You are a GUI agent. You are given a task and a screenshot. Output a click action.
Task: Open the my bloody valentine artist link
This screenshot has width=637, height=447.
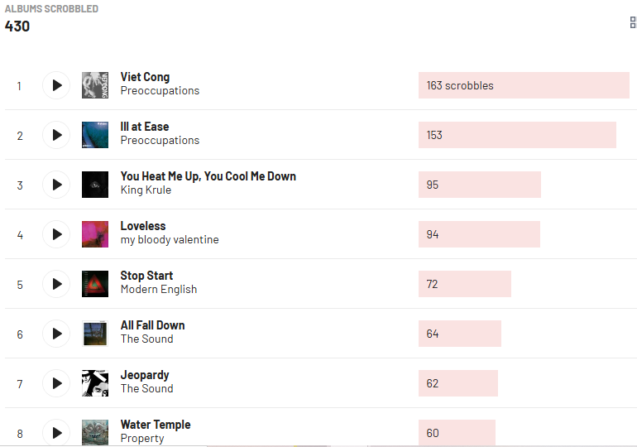170,240
